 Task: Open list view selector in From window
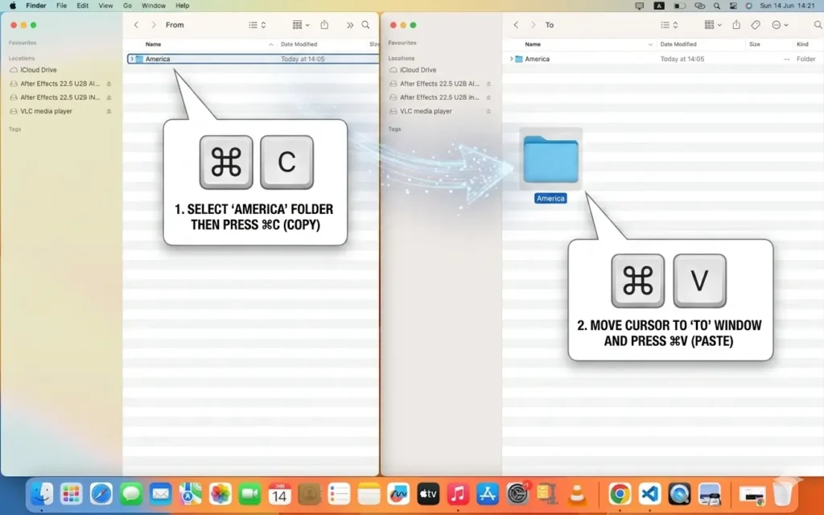(x=257, y=25)
